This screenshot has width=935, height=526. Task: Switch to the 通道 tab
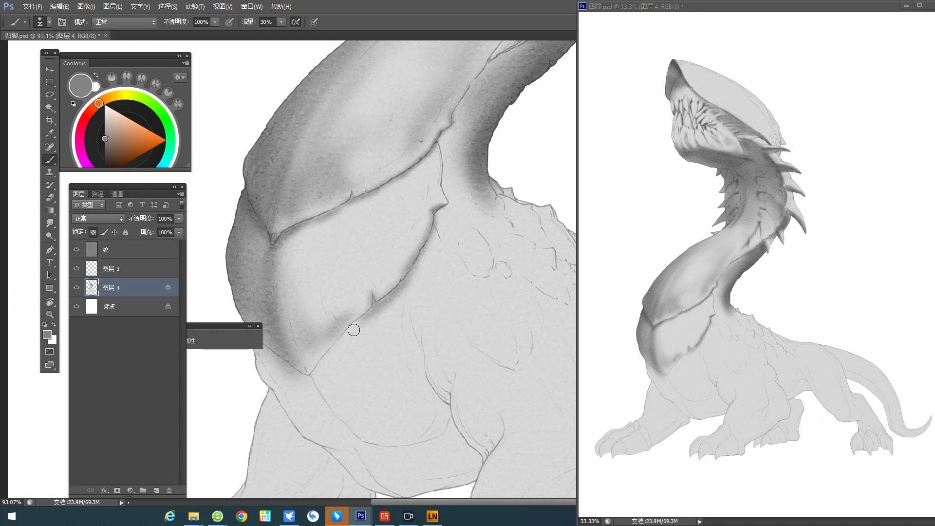pyautogui.click(x=117, y=194)
